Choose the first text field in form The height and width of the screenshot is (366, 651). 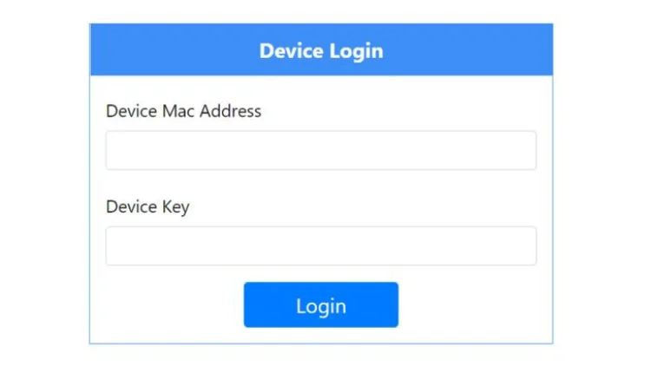click(320, 151)
